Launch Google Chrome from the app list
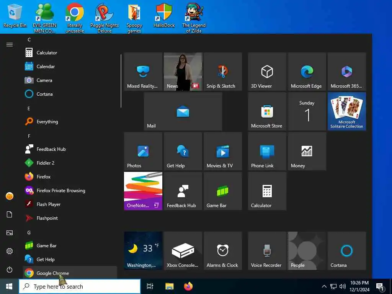This screenshot has height=294, width=392. (70, 273)
